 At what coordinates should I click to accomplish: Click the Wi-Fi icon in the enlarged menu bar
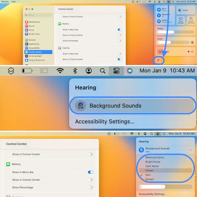coord(60,71)
